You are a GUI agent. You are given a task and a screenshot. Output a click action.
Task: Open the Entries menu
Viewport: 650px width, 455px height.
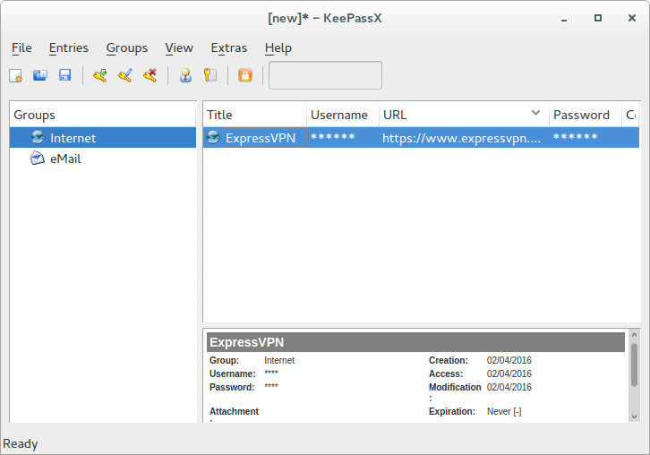69,47
